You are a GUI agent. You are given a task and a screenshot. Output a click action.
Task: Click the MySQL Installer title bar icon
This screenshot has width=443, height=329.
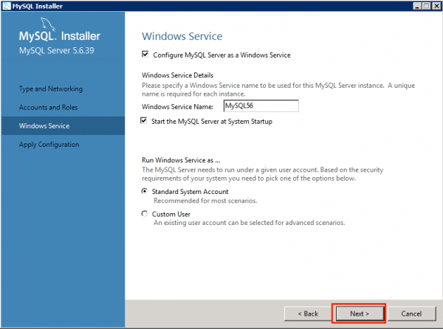(x=6, y=6)
